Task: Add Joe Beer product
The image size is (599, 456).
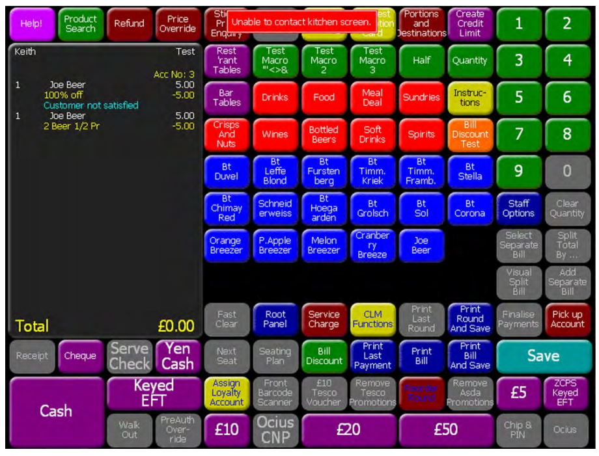Action: click(x=421, y=245)
